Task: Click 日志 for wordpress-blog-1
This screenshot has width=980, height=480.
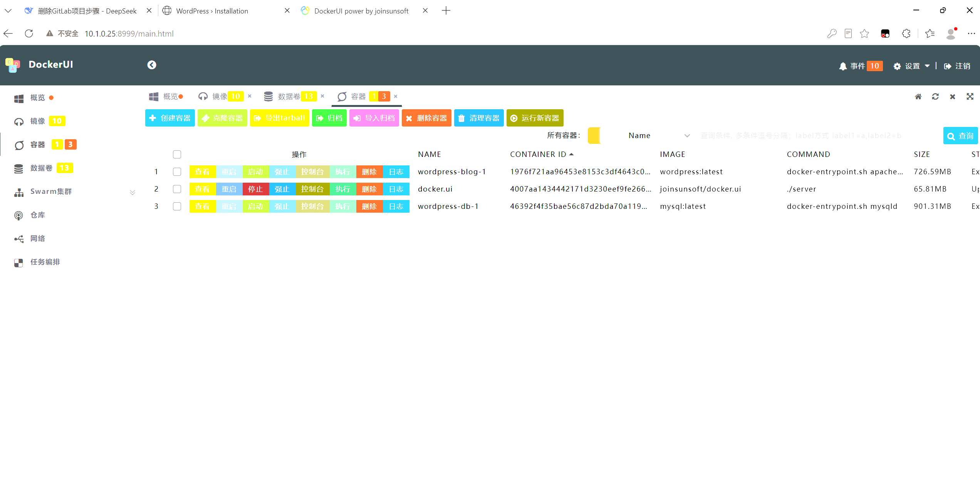Action: [x=396, y=172]
